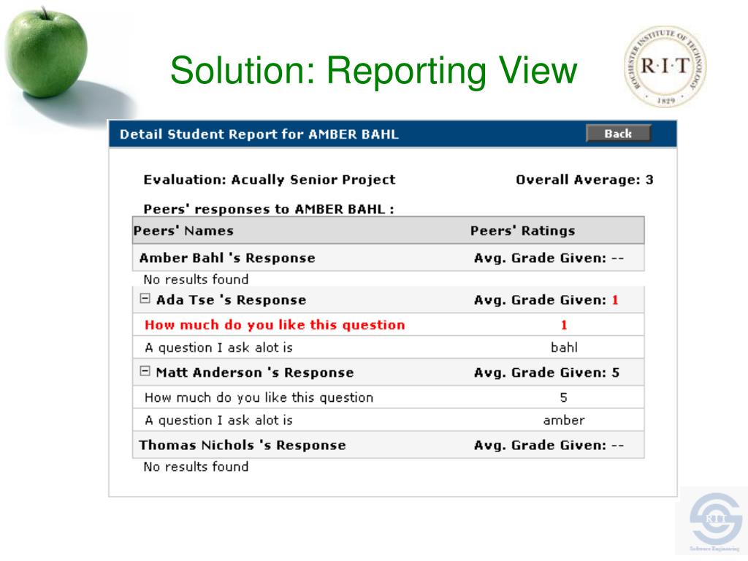
Task: Click Evaluation: Acually Senior Project text
Action: (x=270, y=180)
